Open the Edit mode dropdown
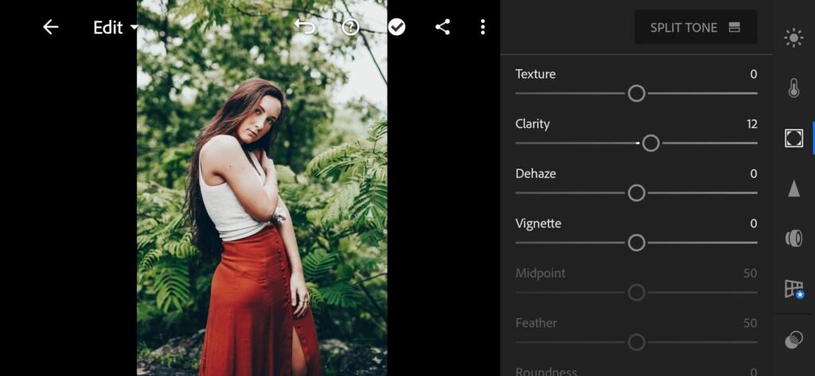The width and height of the screenshot is (815, 376). point(116,28)
